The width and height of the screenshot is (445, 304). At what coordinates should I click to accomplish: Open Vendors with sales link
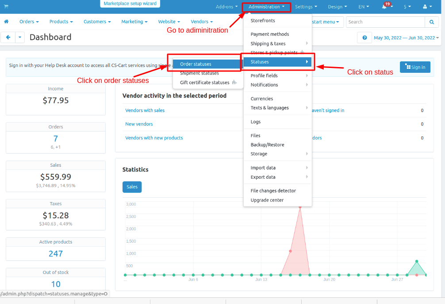145,110
